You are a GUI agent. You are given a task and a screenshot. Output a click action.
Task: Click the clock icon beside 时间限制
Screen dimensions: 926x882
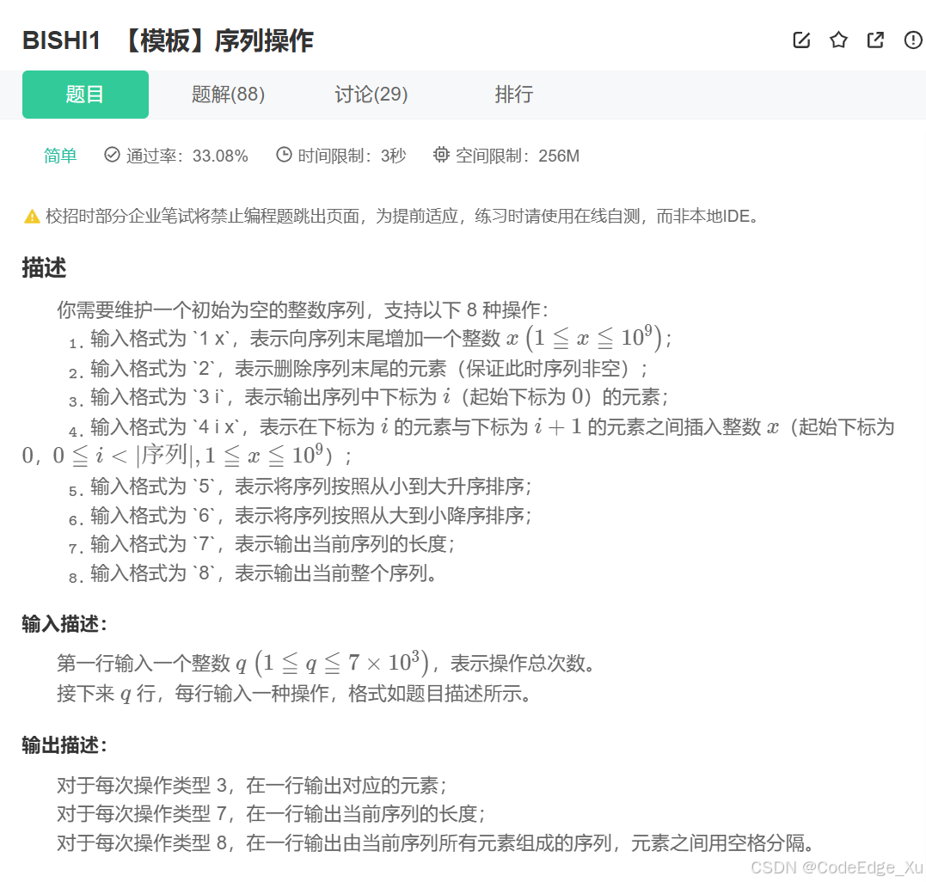pyautogui.click(x=284, y=156)
